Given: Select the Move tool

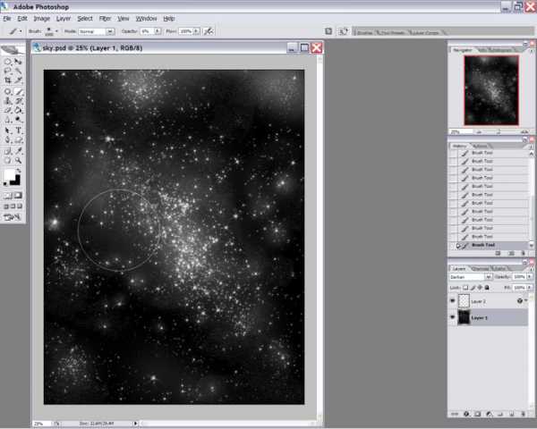Looking at the screenshot, I should [x=19, y=62].
